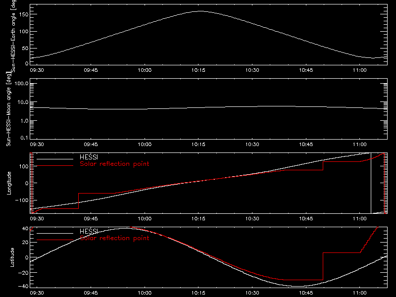Screen dimensions: 396x297
Task: Click 09:30 time label under Earth angle plot
Action: (x=37, y=70)
